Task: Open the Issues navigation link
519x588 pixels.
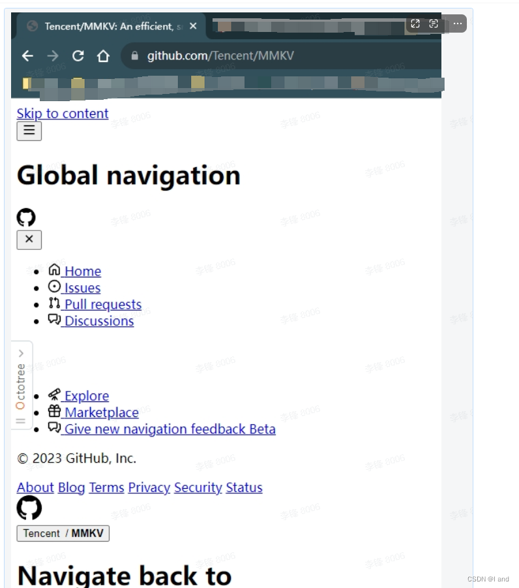Action: pos(82,288)
